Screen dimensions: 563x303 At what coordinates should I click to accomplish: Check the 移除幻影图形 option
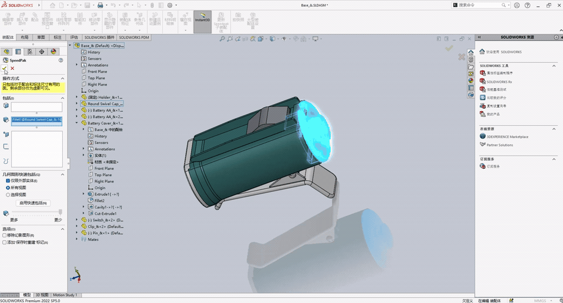click(5, 235)
